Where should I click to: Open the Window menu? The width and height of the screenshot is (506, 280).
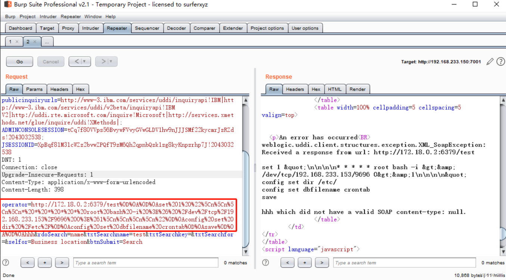(93, 16)
